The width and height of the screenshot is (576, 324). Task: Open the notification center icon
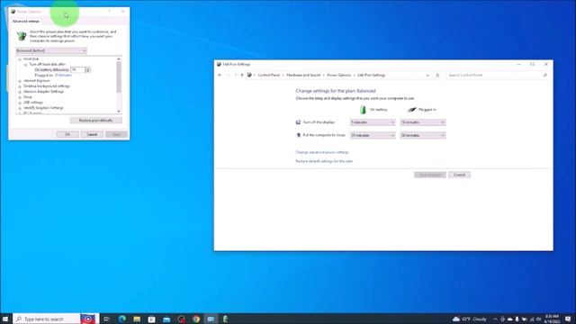pos(568,319)
